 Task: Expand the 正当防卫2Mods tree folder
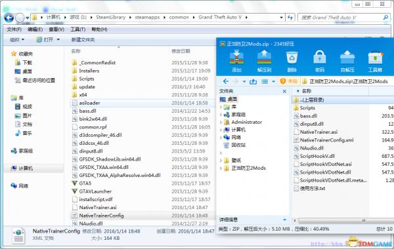point(221,168)
